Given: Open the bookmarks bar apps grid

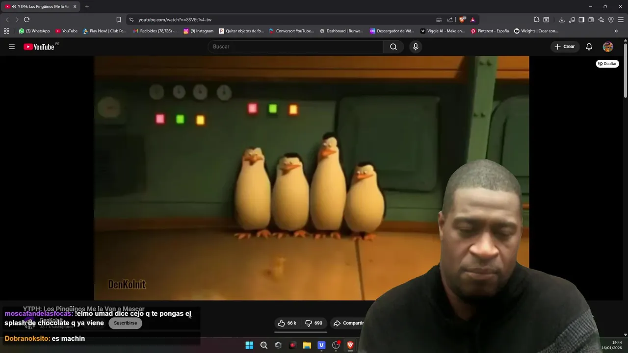Looking at the screenshot, I should coord(6,31).
